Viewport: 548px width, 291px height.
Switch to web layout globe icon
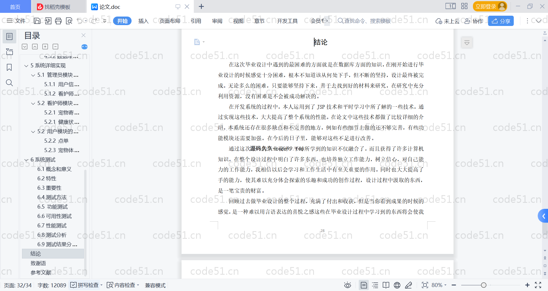[397, 285]
